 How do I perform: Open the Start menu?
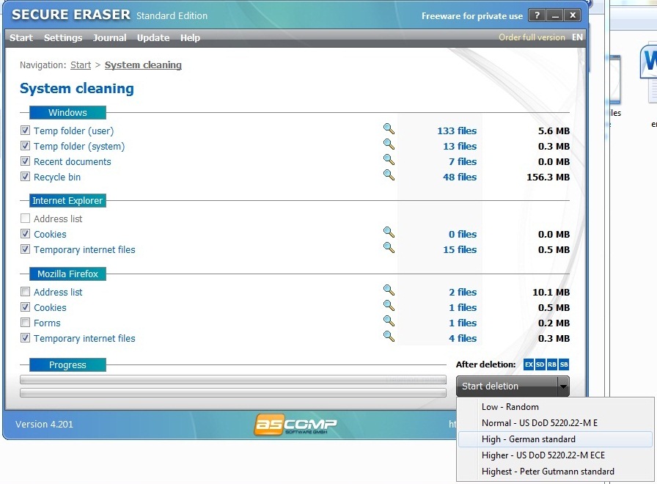[x=21, y=37]
